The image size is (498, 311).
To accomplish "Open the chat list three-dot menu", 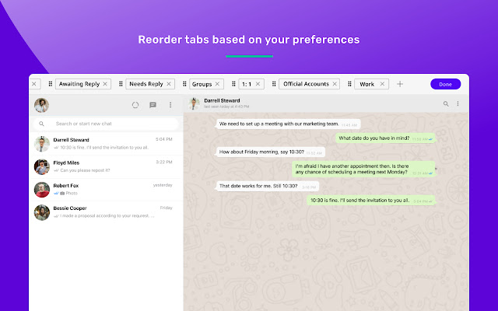I will (170, 105).
